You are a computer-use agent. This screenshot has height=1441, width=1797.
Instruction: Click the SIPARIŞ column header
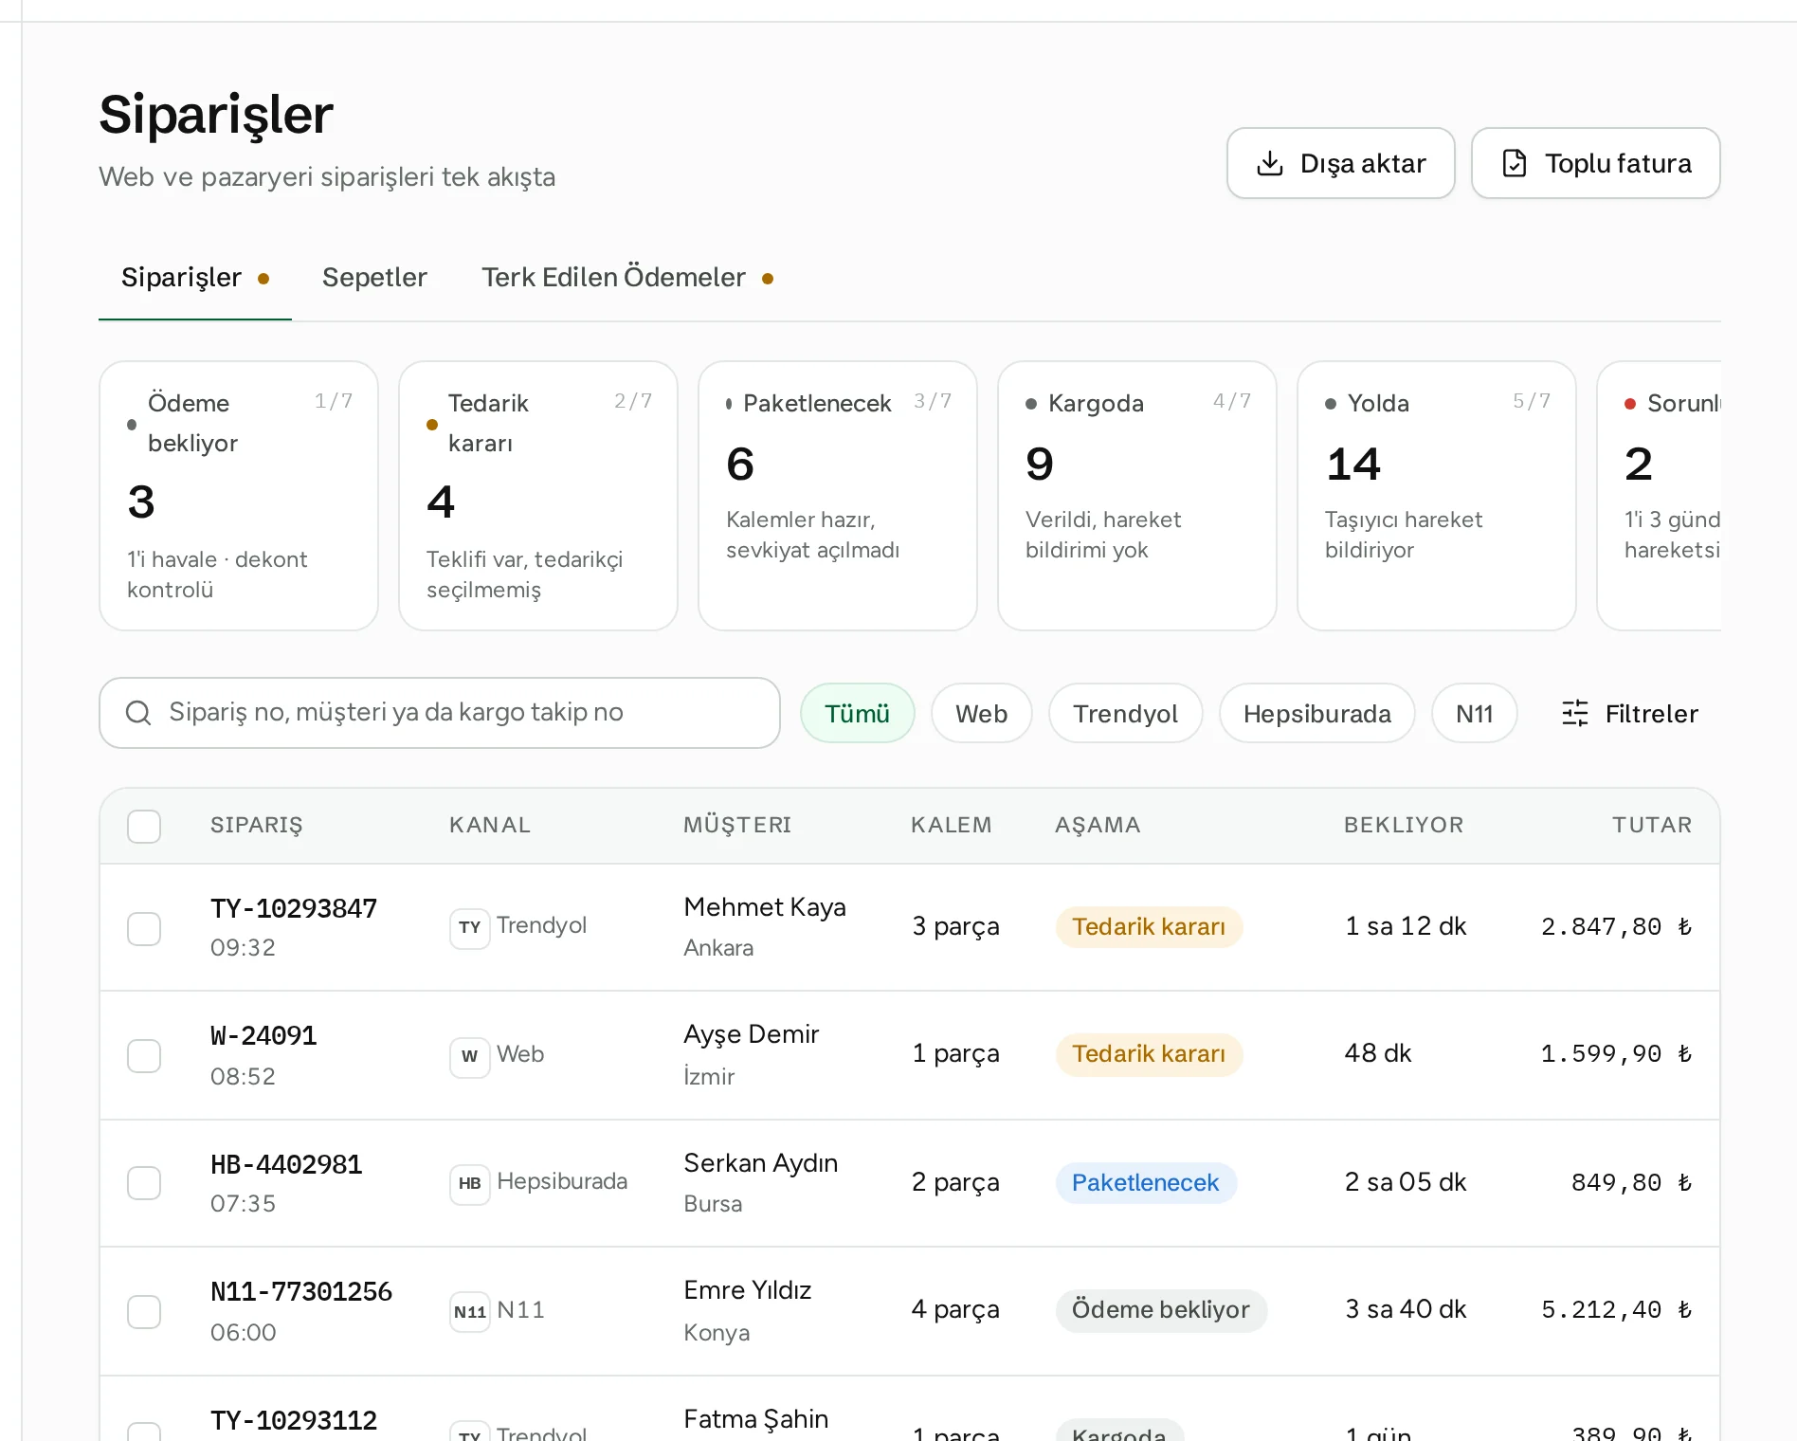256,826
